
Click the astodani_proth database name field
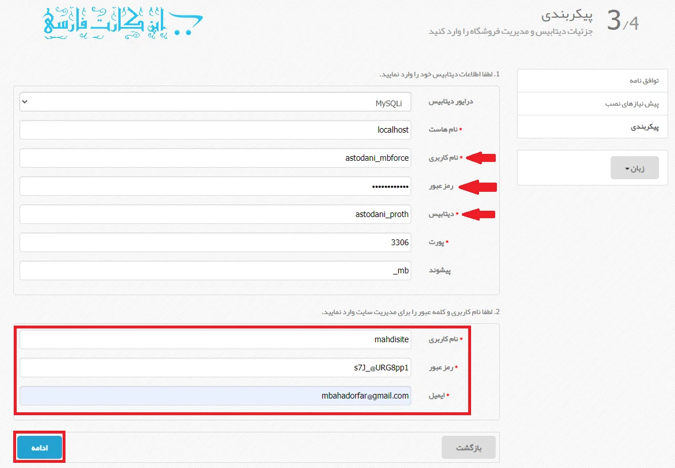coord(215,214)
